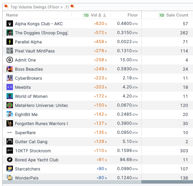The width and height of the screenshot is (193, 186).
Task: Click the sale count 262 cell
Action: tap(184, 33)
